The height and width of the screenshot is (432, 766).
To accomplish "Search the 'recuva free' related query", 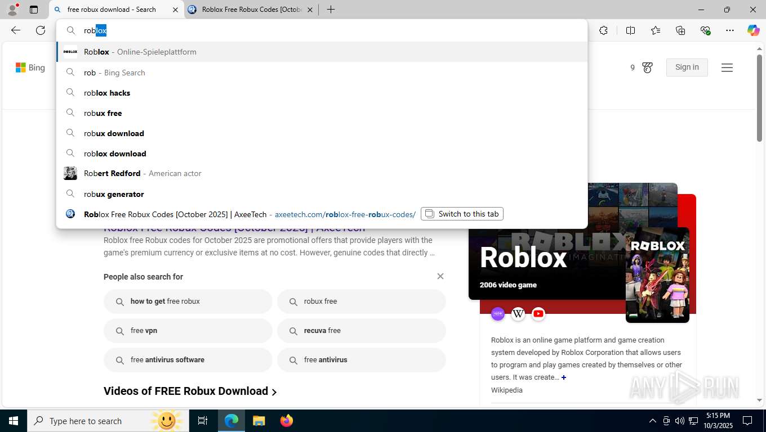I will [x=362, y=331].
